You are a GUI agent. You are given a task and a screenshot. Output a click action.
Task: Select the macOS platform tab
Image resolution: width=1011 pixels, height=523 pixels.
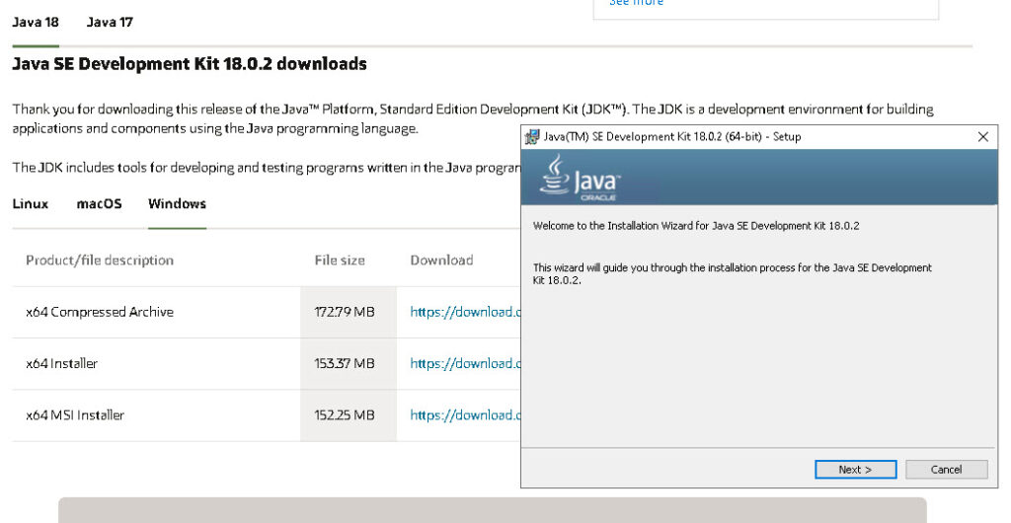99,203
